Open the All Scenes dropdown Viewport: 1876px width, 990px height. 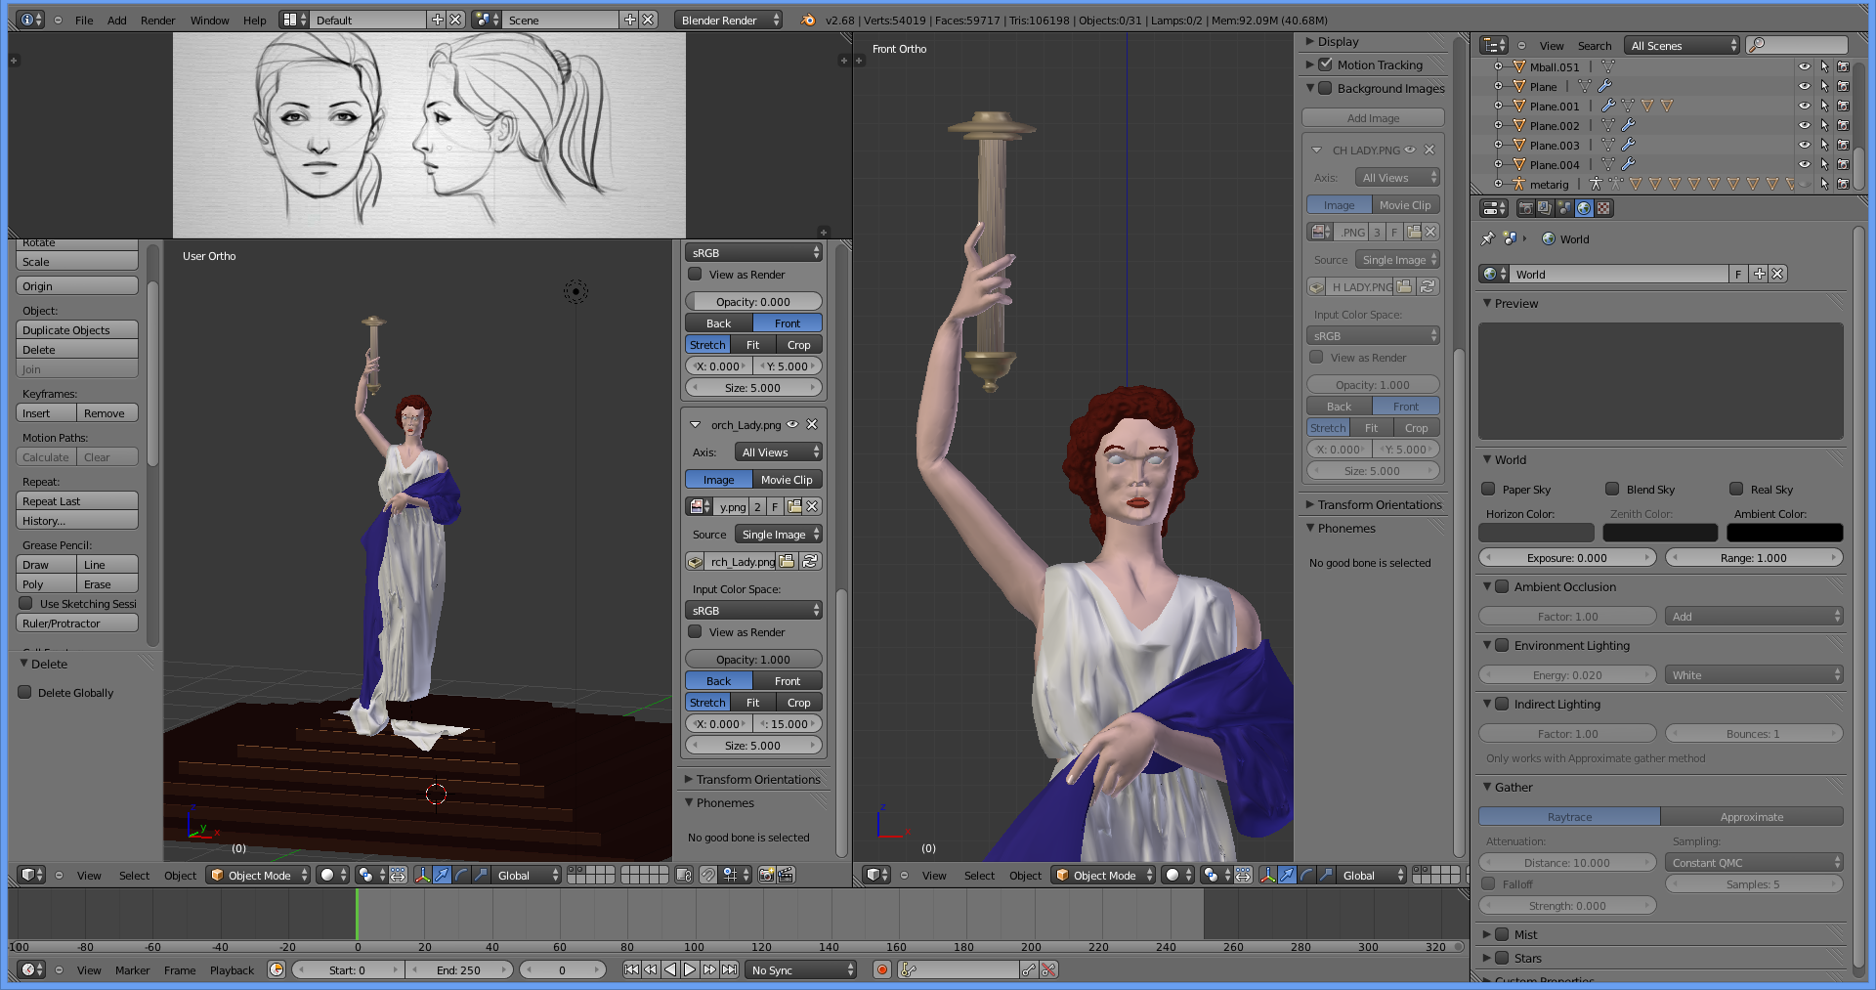(1682, 45)
